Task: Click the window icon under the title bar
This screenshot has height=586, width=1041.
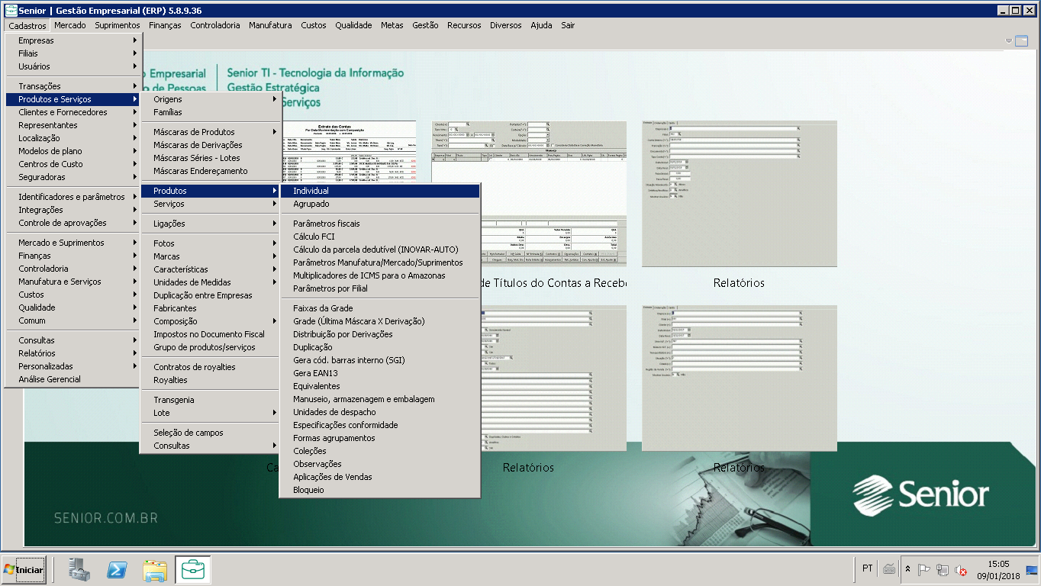Action: pyautogui.click(x=1021, y=41)
